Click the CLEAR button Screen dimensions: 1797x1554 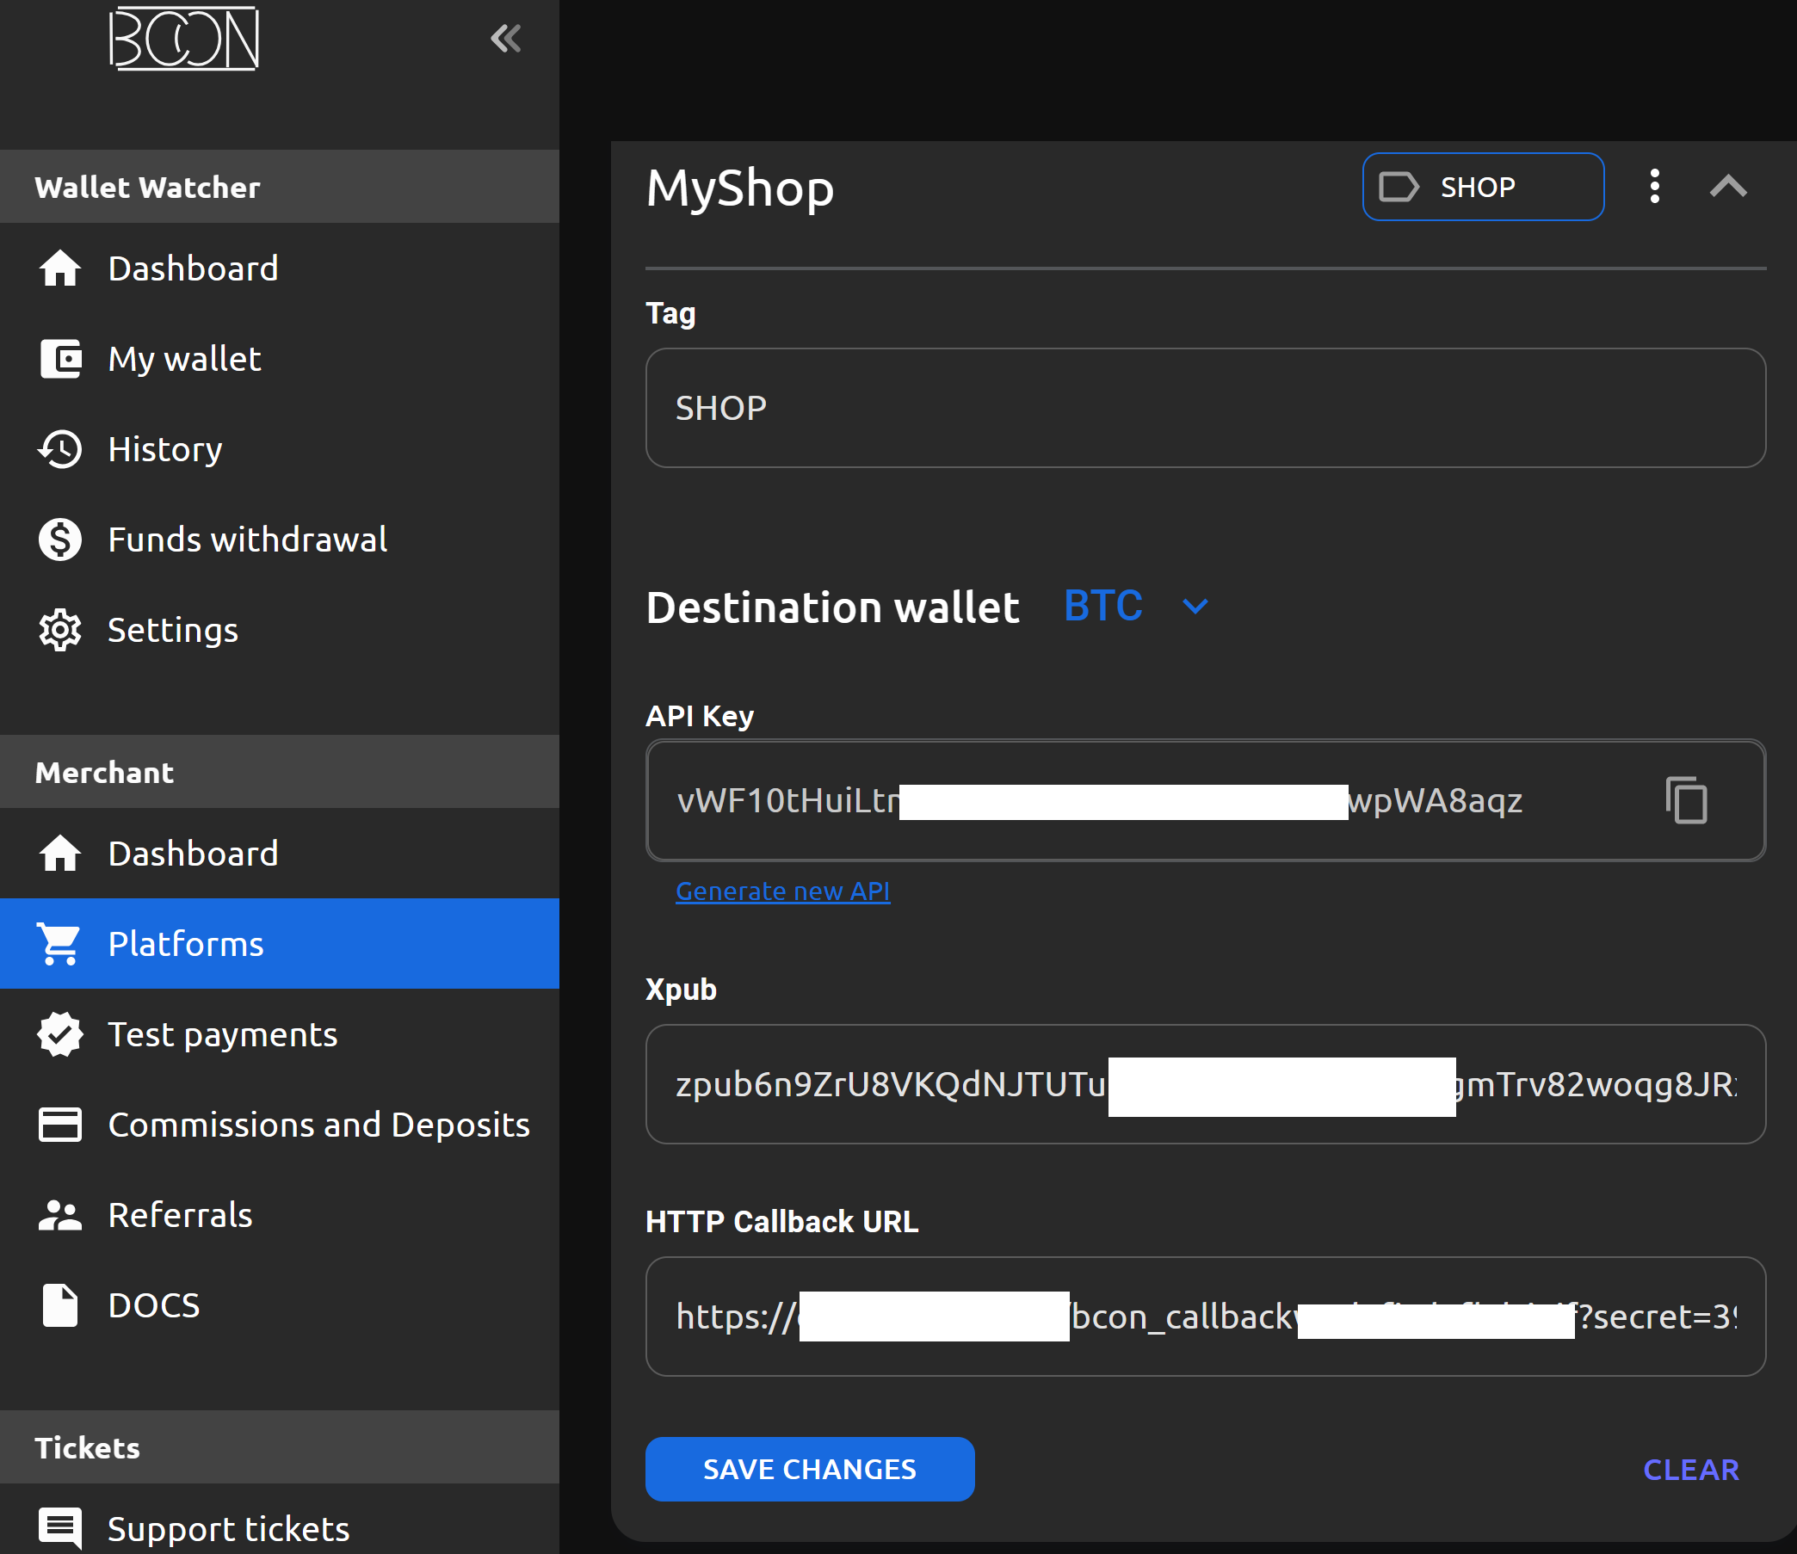1690,1469
